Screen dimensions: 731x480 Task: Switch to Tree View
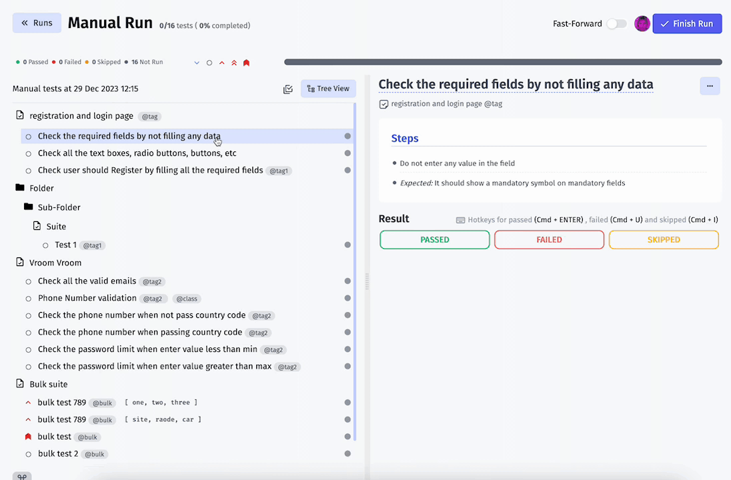(328, 89)
